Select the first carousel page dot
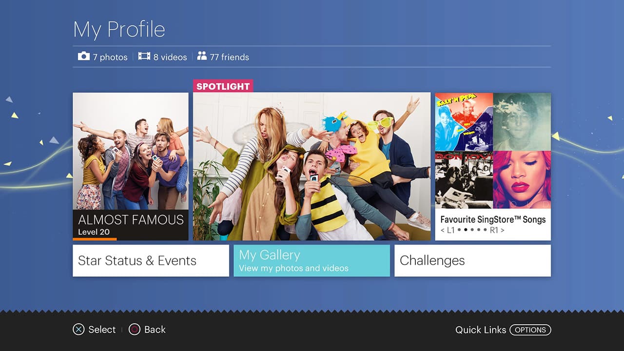The image size is (624, 351). tap(458, 230)
